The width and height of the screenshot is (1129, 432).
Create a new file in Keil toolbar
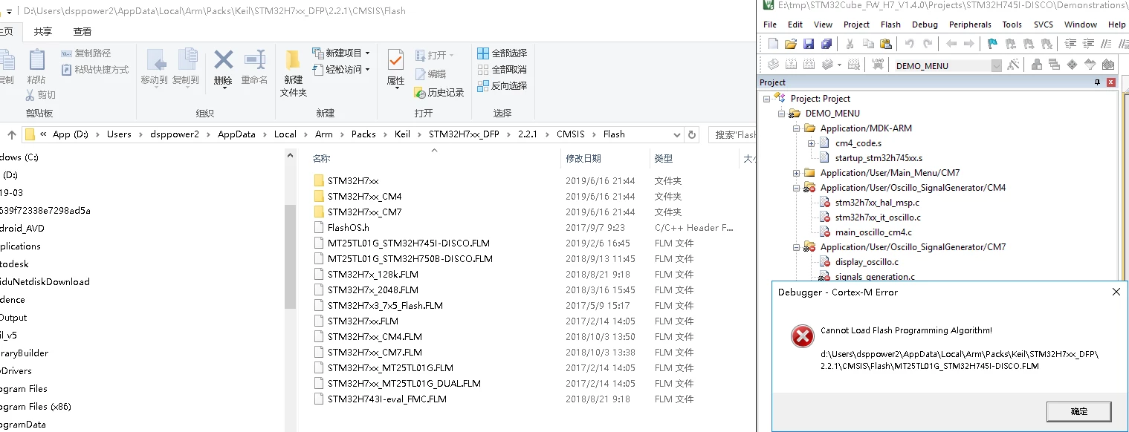pyautogui.click(x=773, y=44)
